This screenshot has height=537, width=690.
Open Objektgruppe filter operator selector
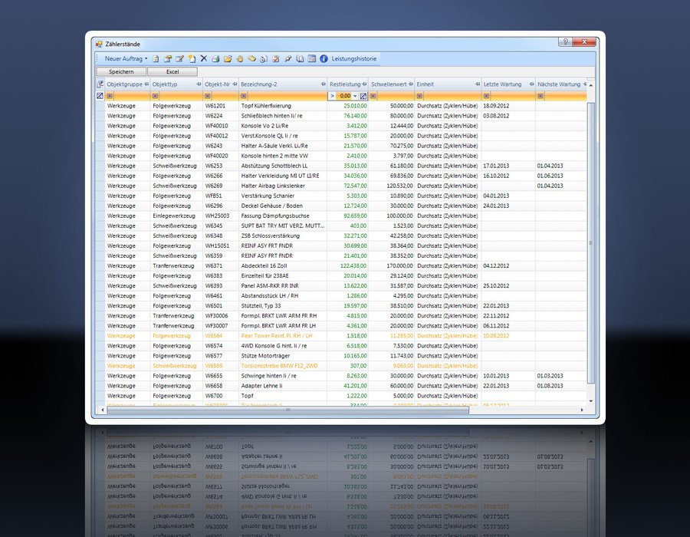pyautogui.click(x=110, y=96)
